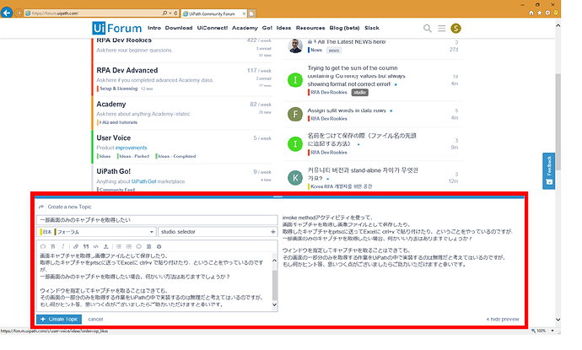Open the K avatar of the Korean topic
582x350 pixels.
[295, 178]
